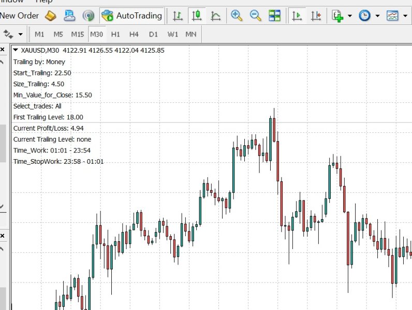Open the Virtual Hosting cloud icon

[69, 16]
